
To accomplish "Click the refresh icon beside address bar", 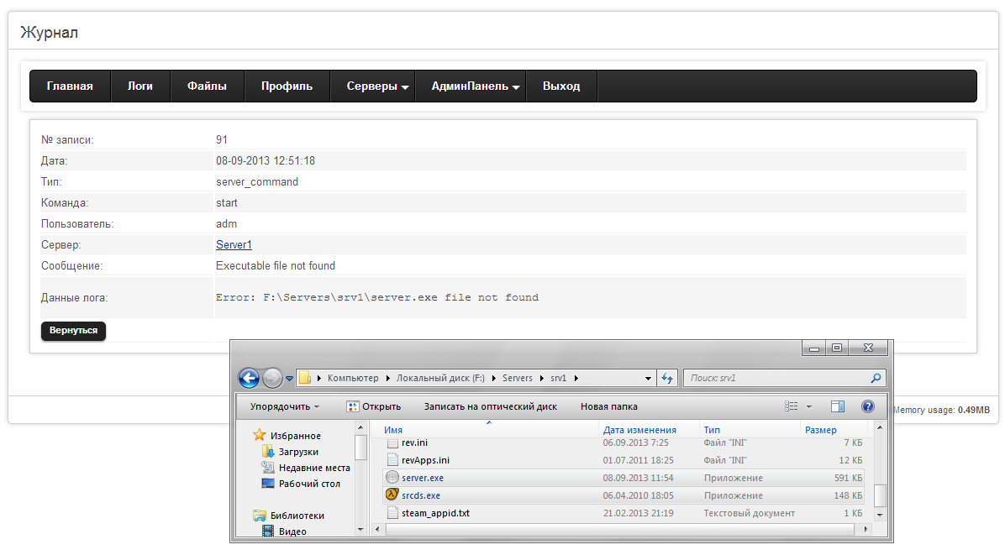I will 668,379.
